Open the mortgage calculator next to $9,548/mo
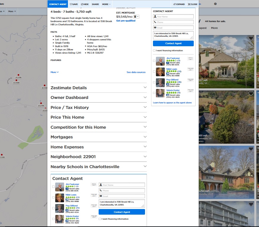The width and height of the screenshot is (259, 227). [136, 17]
